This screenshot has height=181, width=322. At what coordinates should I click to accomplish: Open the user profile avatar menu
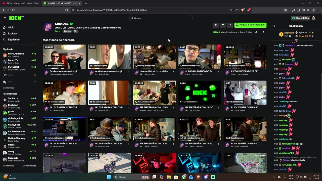coord(313,18)
